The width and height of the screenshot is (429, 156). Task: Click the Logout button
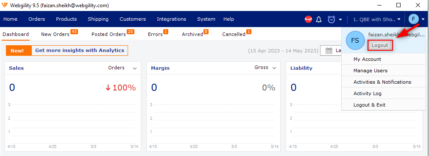380,45
